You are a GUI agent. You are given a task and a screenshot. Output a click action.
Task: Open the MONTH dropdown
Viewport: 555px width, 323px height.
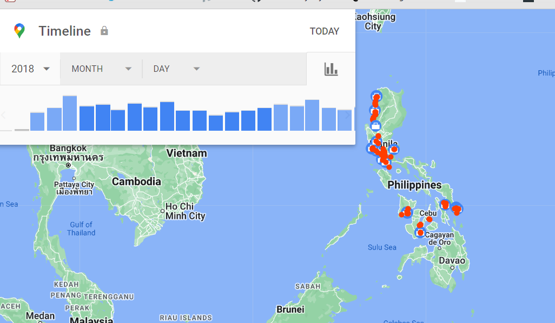(101, 69)
